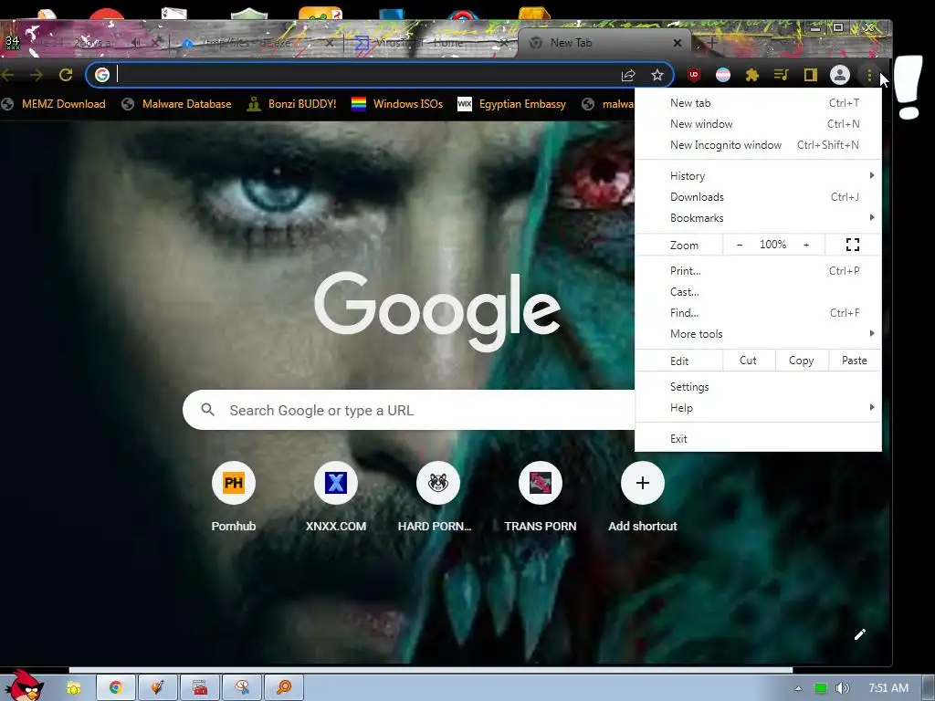Click the striped flag extension icon
Screen dimensions: 935x701
tap(723, 75)
